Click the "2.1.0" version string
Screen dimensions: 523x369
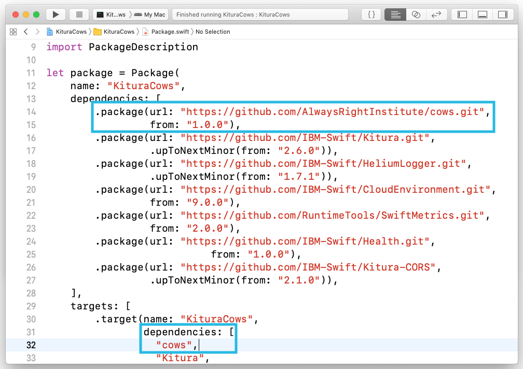299,280
